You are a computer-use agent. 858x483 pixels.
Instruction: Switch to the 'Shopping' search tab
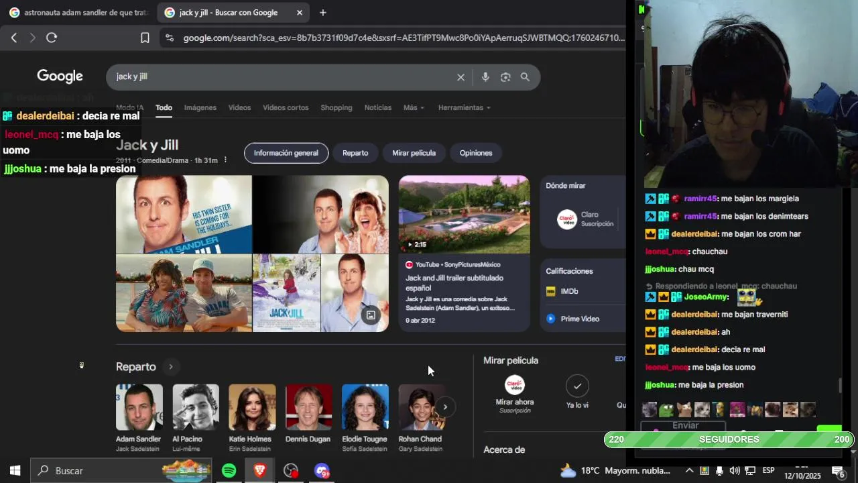[x=336, y=108]
